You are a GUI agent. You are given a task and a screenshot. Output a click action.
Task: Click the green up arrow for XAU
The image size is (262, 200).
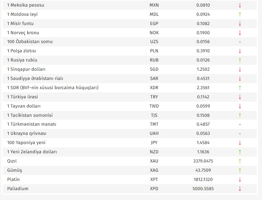(x=240, y=161)
